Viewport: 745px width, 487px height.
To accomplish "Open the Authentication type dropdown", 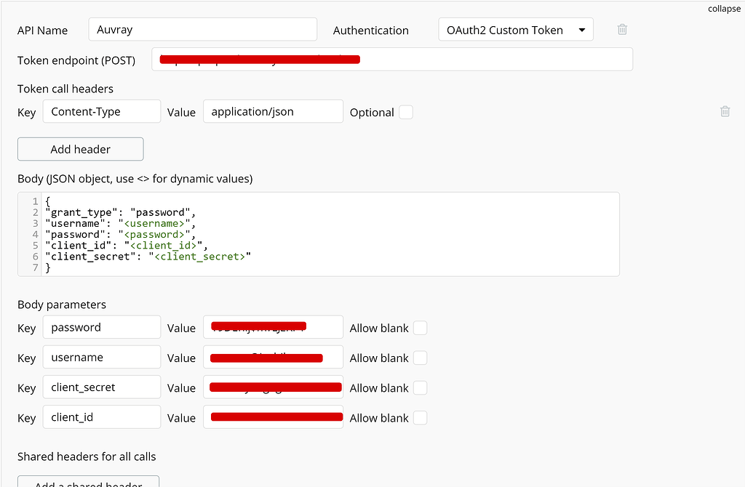I will (516, 30).
